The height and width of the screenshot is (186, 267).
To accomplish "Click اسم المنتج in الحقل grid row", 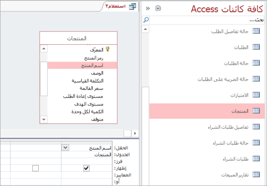I will coord(100,148).
